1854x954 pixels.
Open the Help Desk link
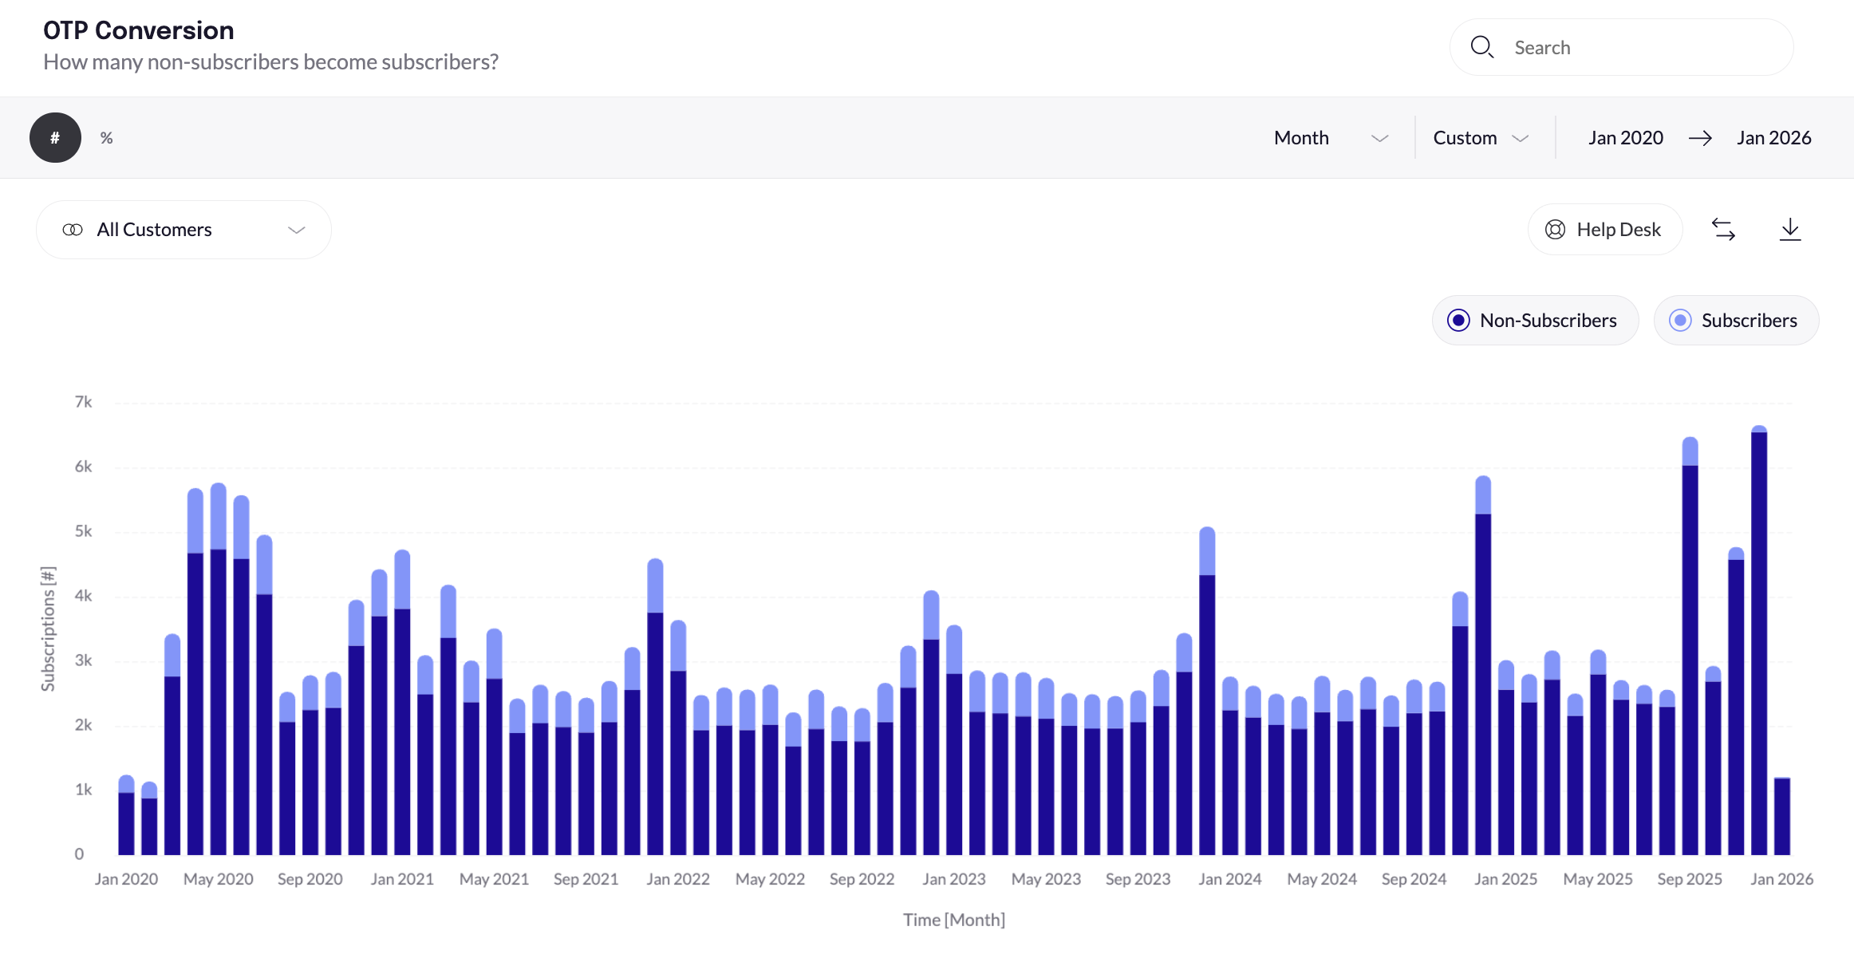pyautogui.click(x=1618, y=230)
